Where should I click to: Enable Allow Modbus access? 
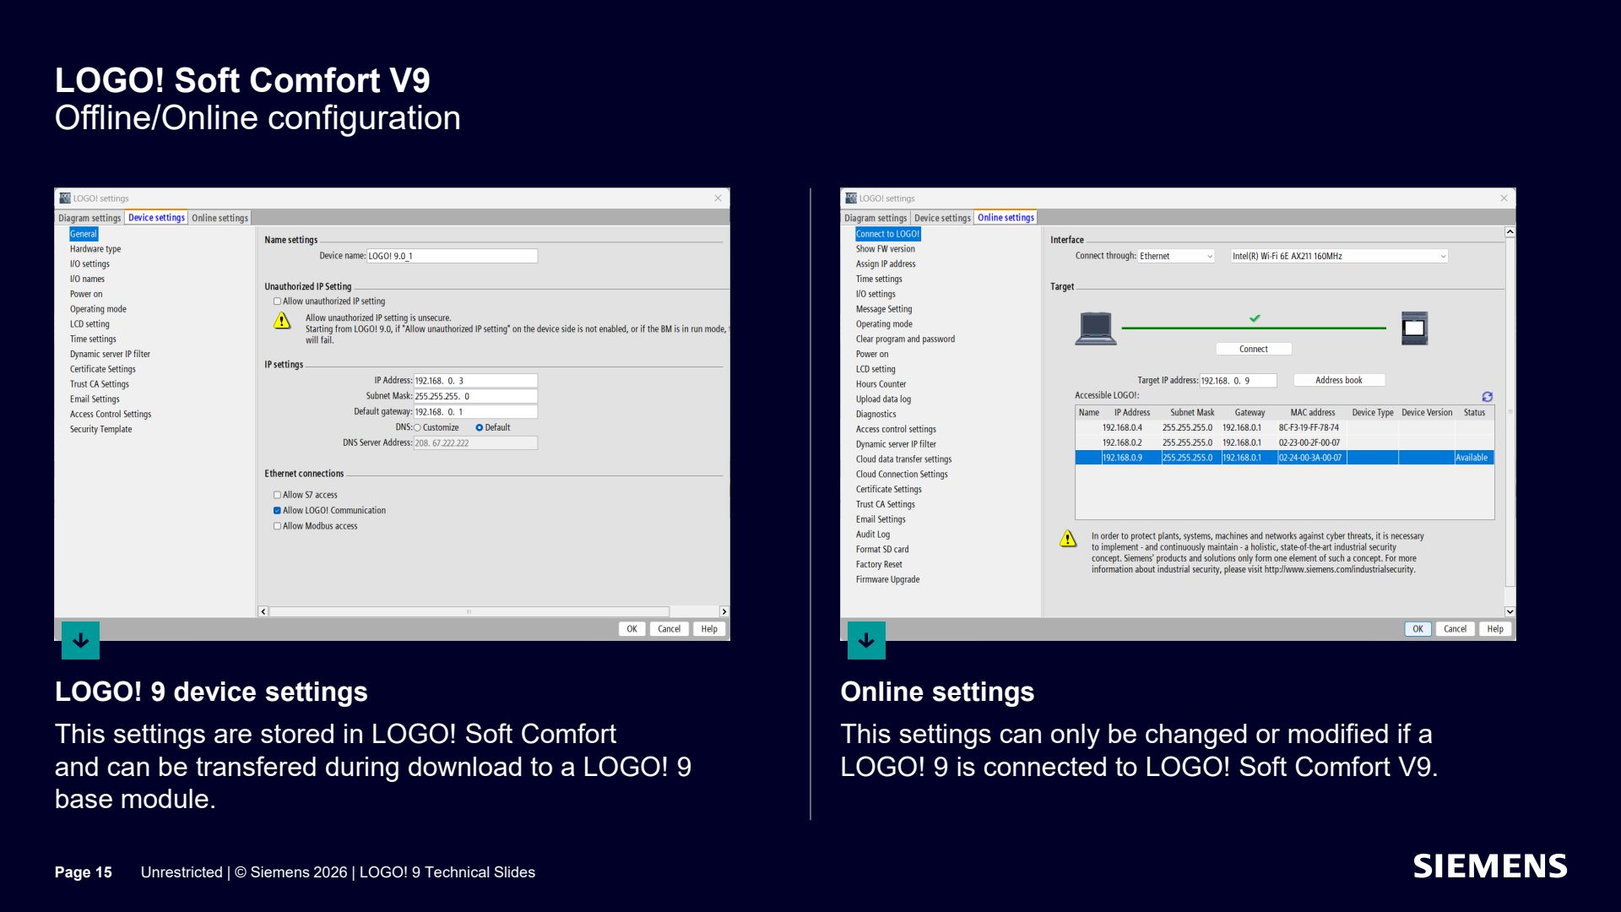pyautogui.click(x=277, y=526)
